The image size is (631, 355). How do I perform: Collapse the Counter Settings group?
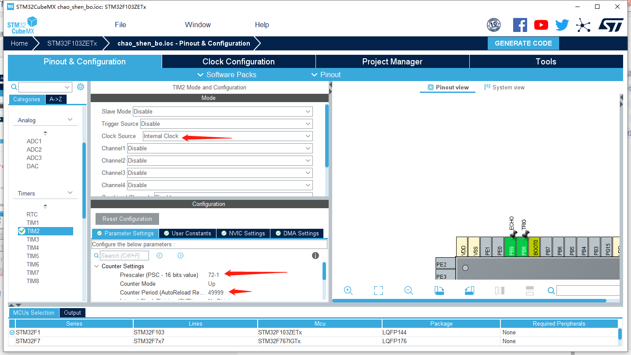tap(96, 266)
